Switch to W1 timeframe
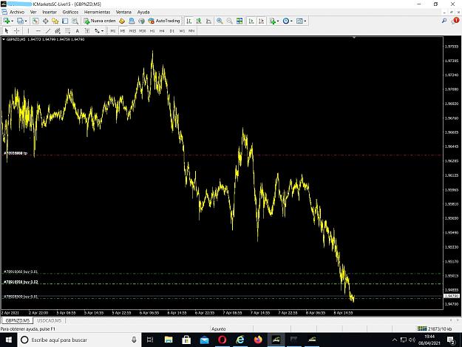 pos(182,30)
